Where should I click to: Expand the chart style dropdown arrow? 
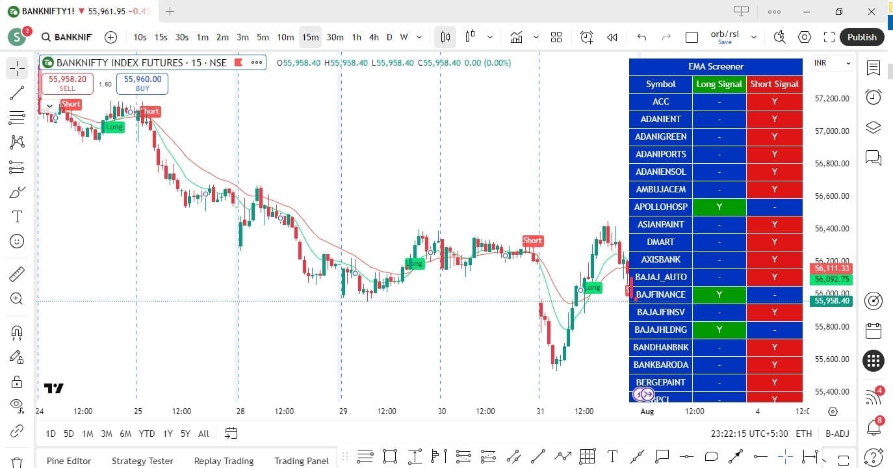click(490, 37)
